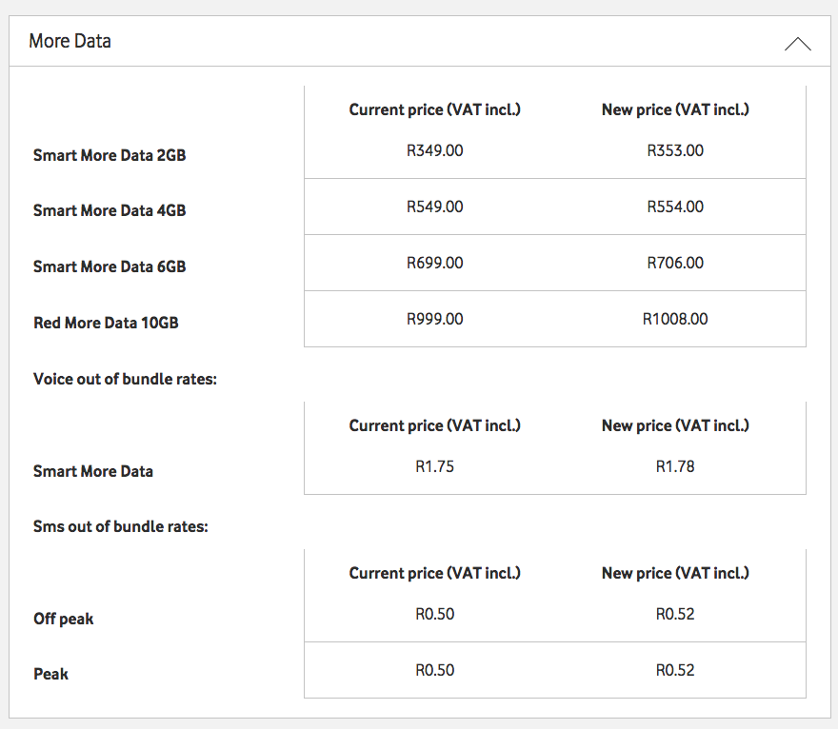Click the Peak row label

[50, 674]
